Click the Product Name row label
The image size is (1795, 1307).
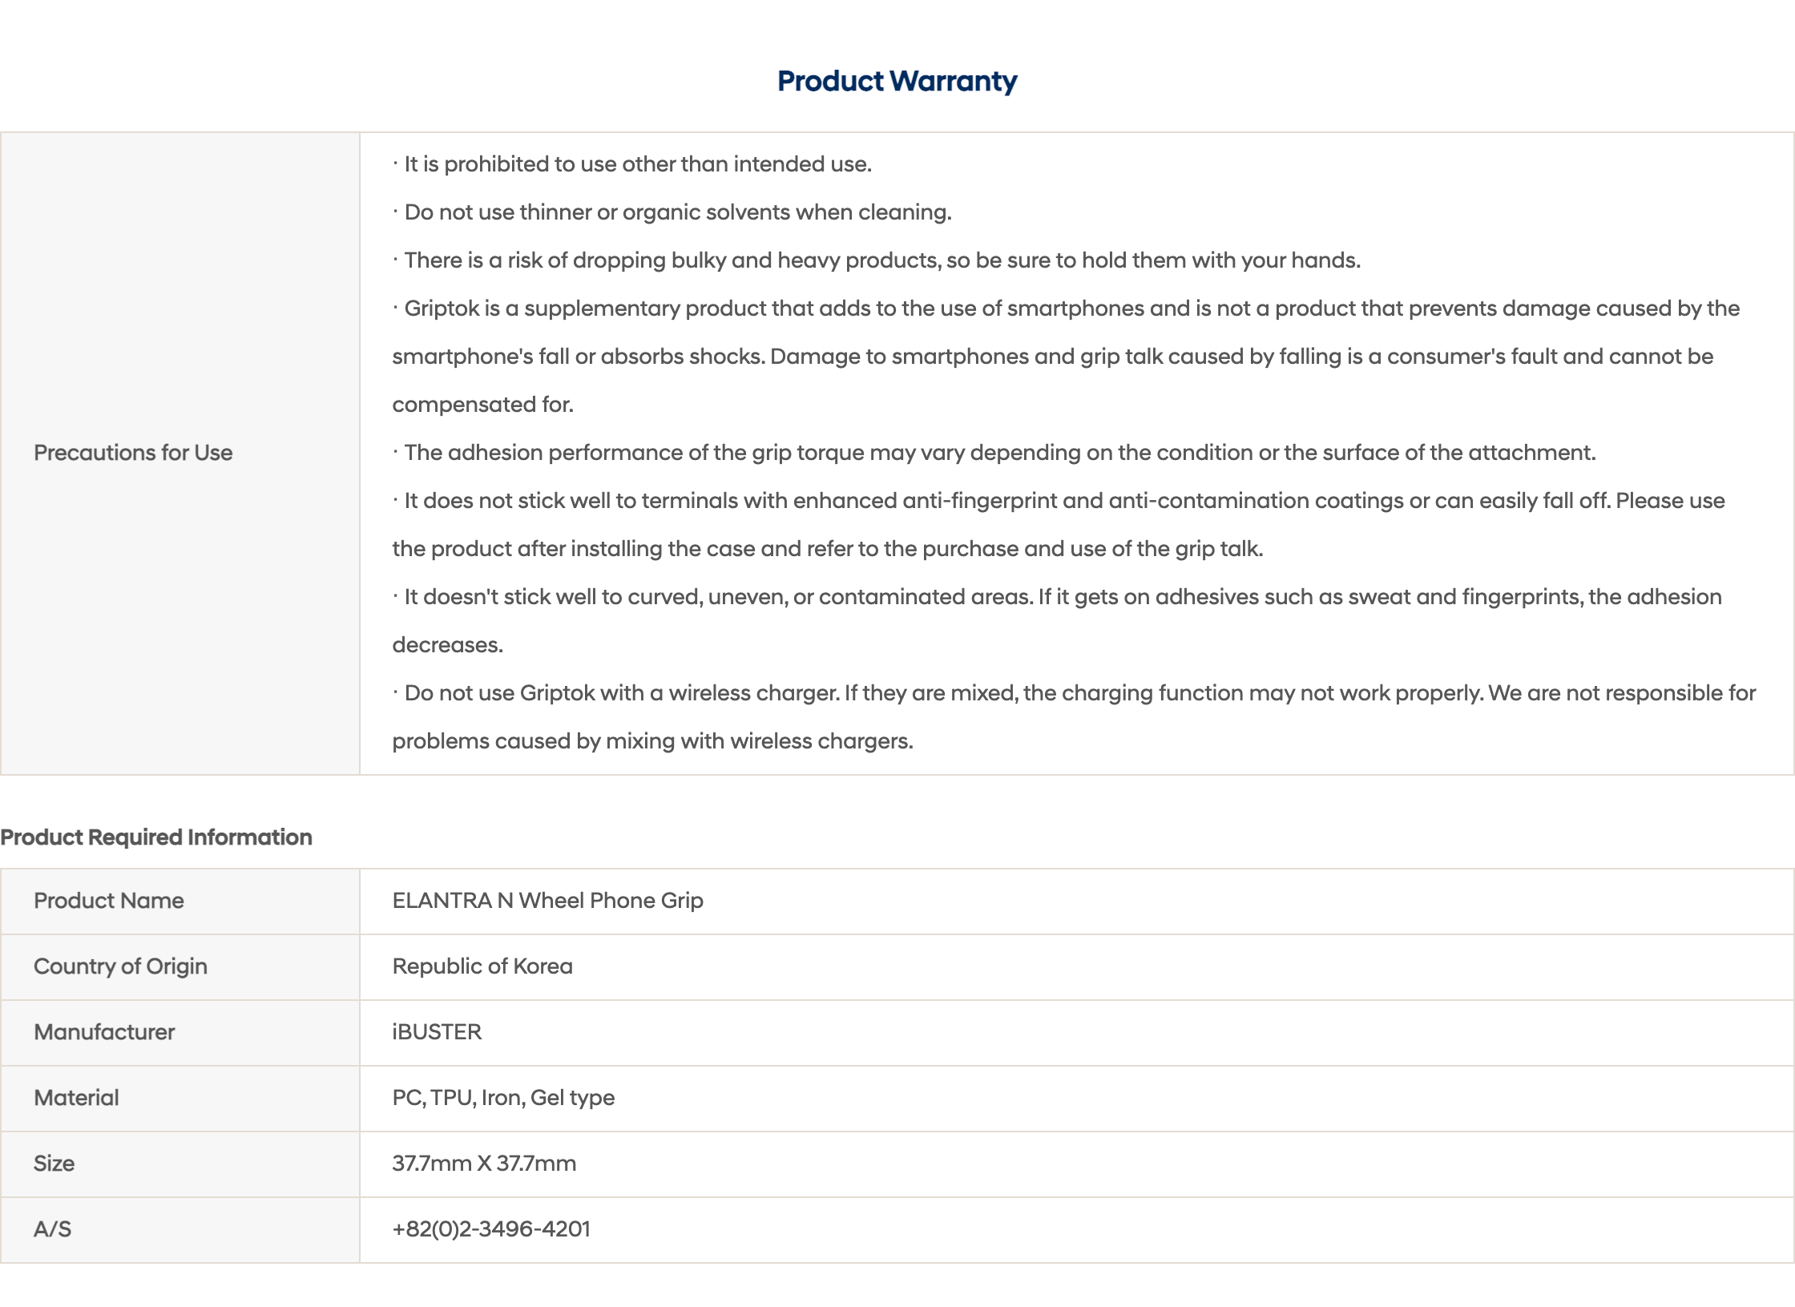pos(109,901)
